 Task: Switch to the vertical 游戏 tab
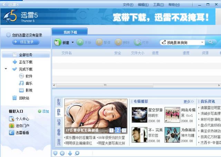tap(59, 142)
